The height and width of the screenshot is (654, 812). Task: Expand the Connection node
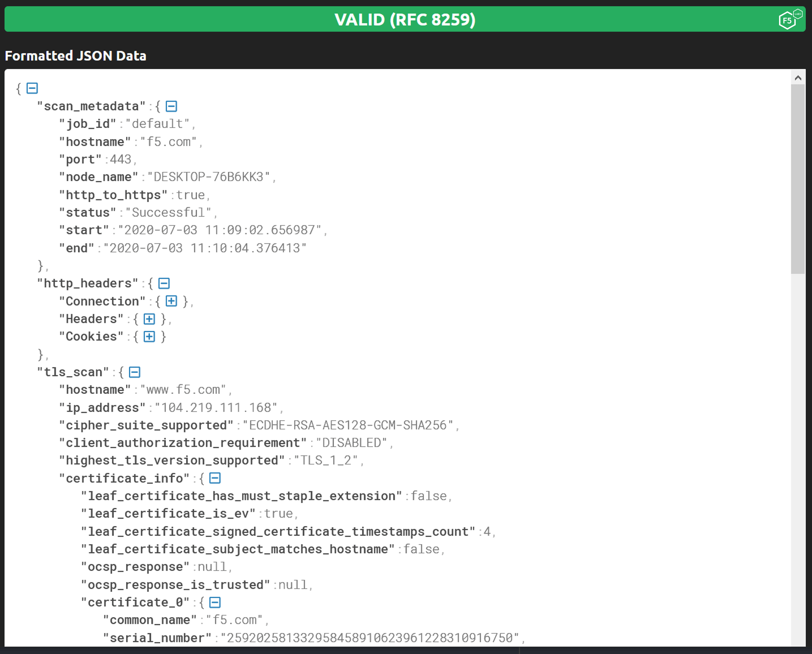171,301
